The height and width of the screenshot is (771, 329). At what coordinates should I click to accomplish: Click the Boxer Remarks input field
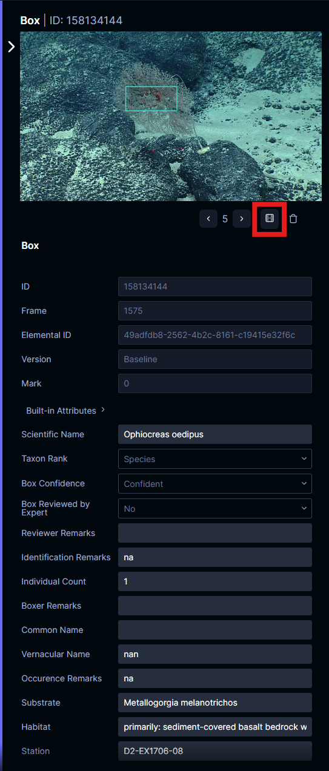(x=215, y=606)
